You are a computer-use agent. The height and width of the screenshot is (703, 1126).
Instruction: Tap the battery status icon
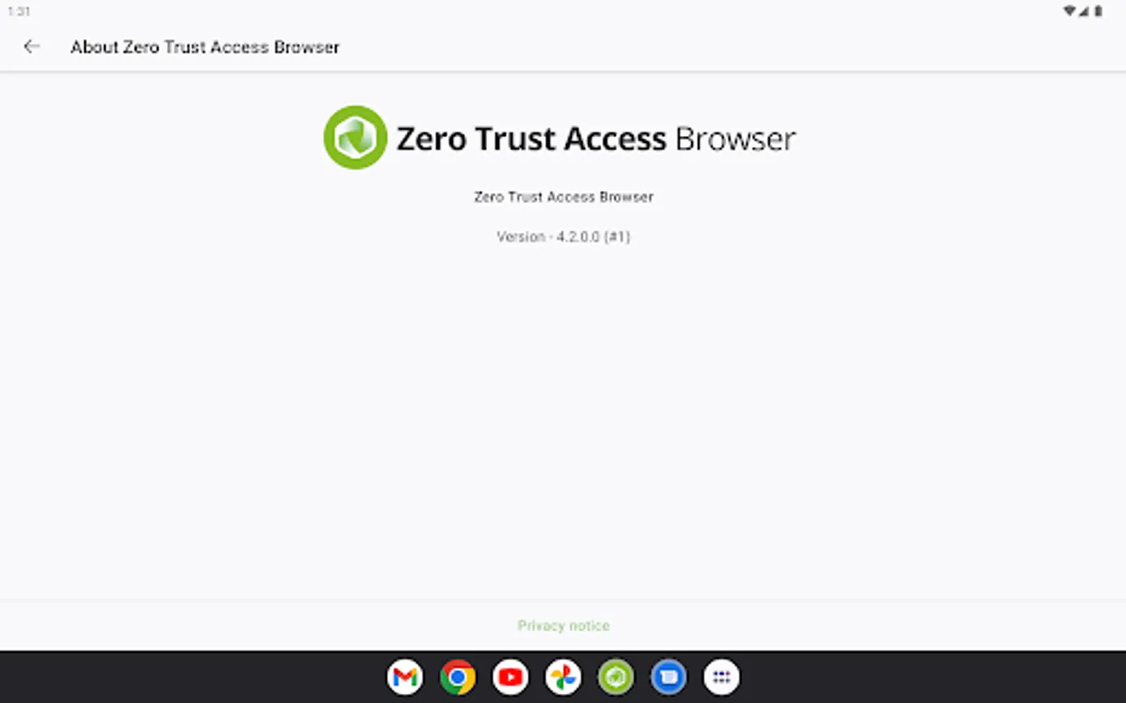click(x=1099, y=11)
